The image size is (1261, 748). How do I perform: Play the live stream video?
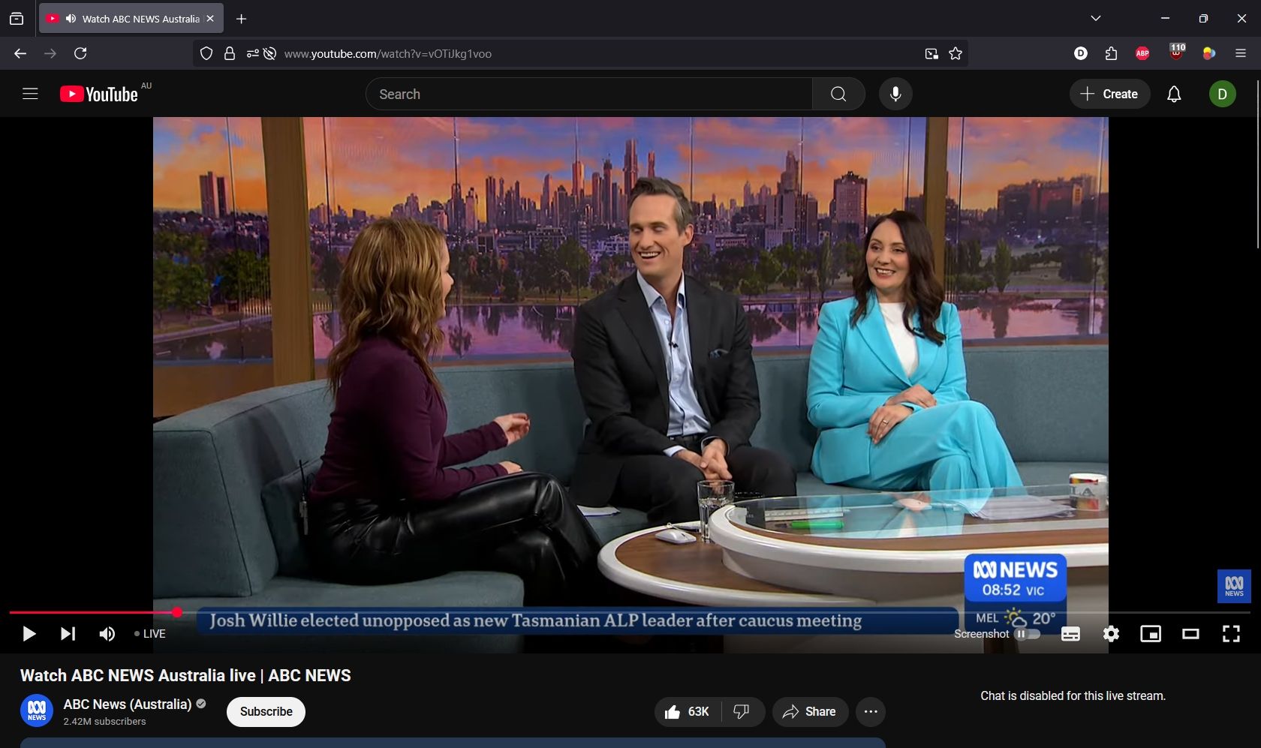tap(29, 634)
